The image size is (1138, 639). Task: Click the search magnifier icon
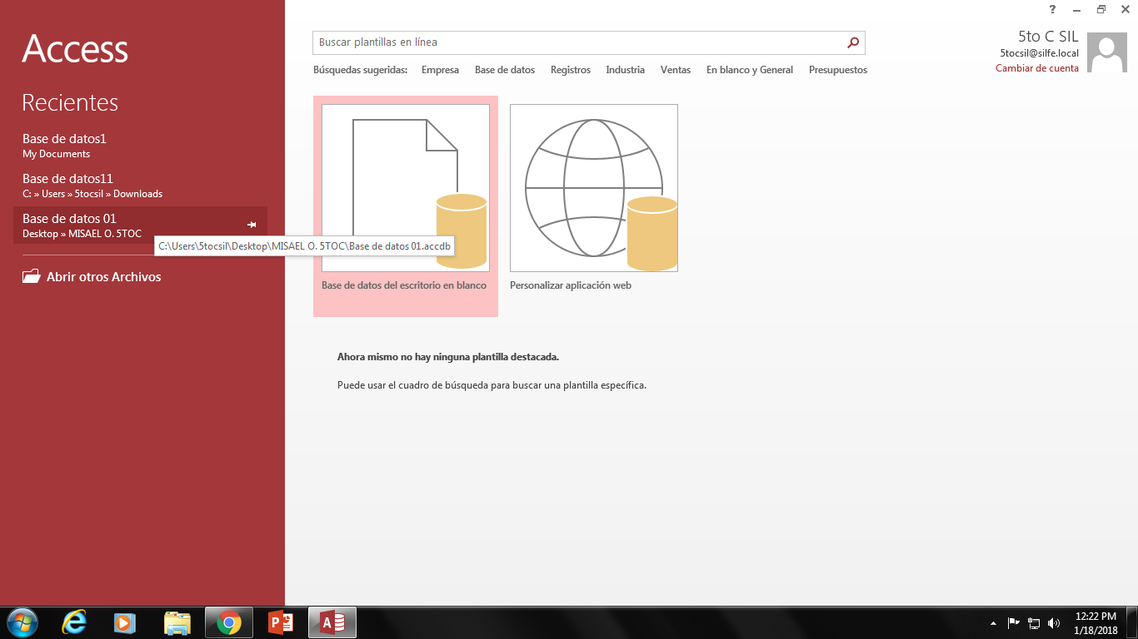[852, 42]
